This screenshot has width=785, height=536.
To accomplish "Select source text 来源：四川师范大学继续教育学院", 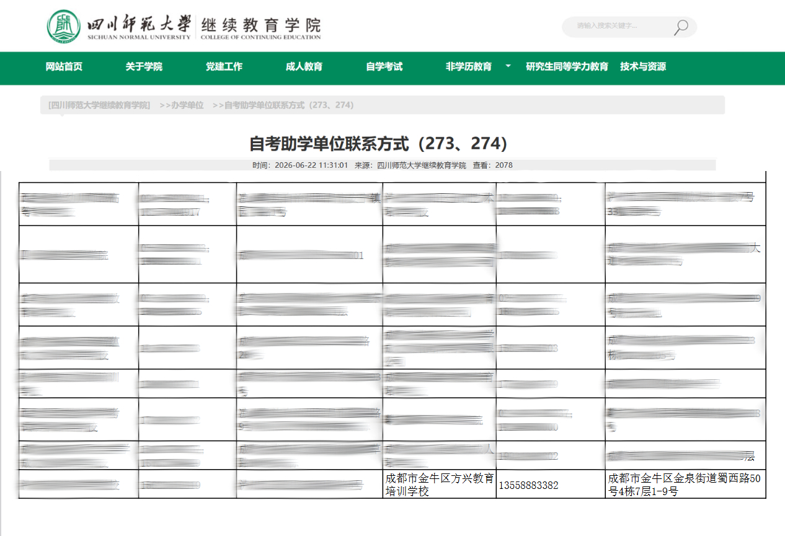I will (410, 165).
